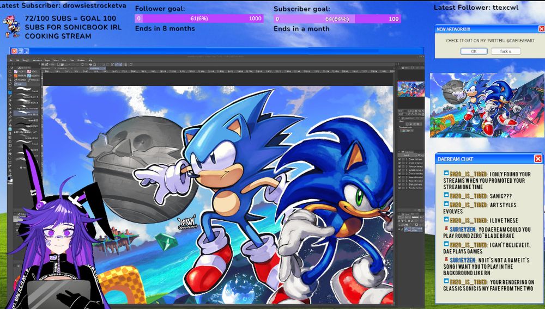The image size is (545, 309).
Task: Pick the black stroke brush preset
Action: coord(26,125)
